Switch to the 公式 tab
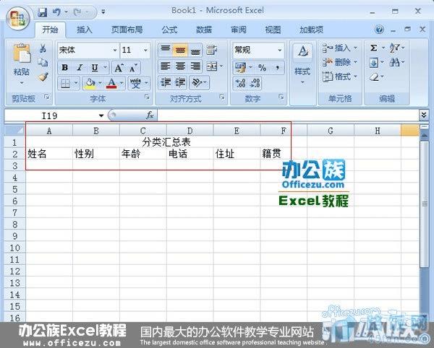This screenshot has width=434, height=348. [169, 30]
